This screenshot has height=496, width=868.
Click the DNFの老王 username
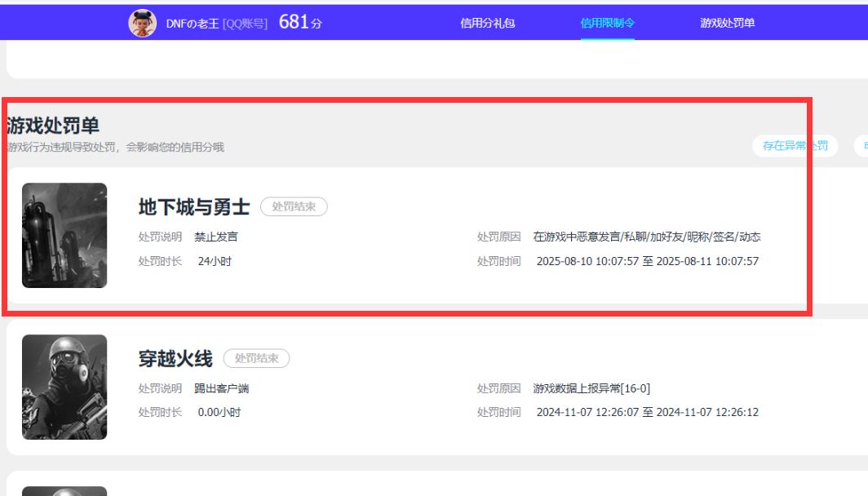[x=192, y=24]
